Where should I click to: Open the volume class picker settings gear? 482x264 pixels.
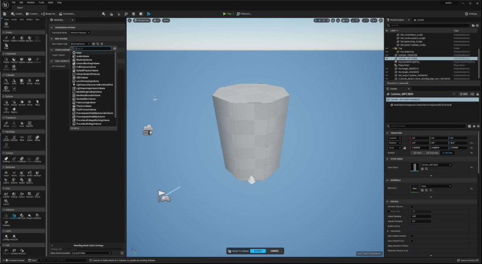coord(115,48)
